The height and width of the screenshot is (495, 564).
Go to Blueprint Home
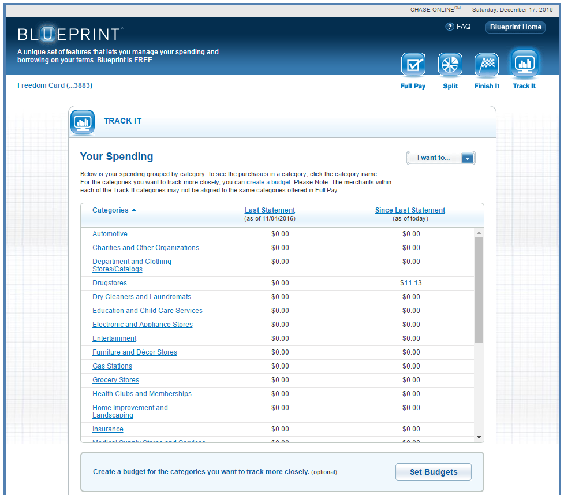pyautogui.click(x=516, y=27)
